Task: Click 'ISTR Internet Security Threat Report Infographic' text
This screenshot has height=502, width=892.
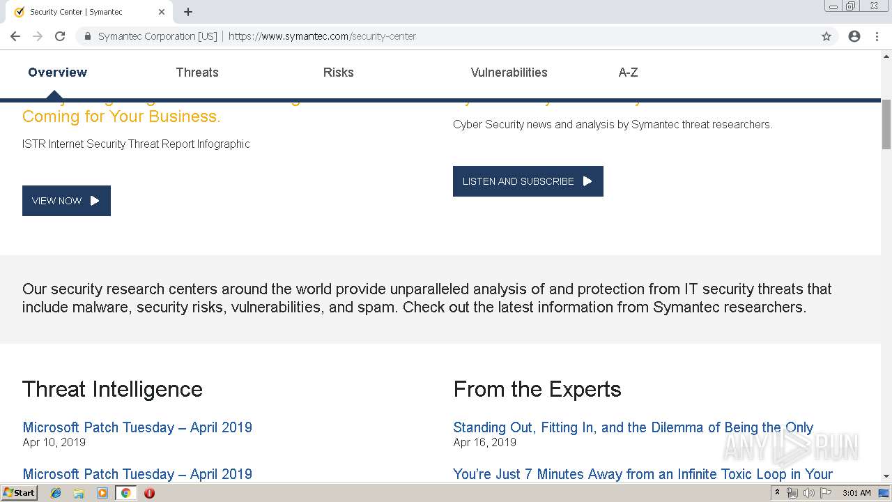Action: point(136,144)
